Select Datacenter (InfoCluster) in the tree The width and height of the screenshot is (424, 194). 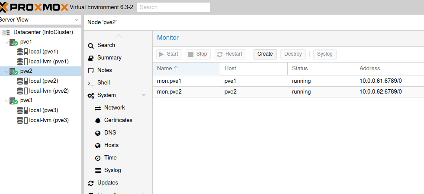[43, 32]
